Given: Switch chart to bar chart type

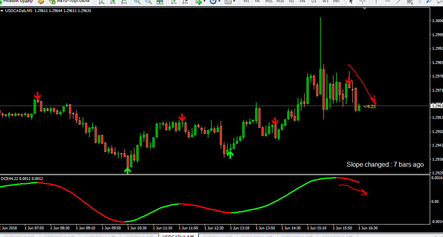Looking at the screenshot, I should 102,2.
